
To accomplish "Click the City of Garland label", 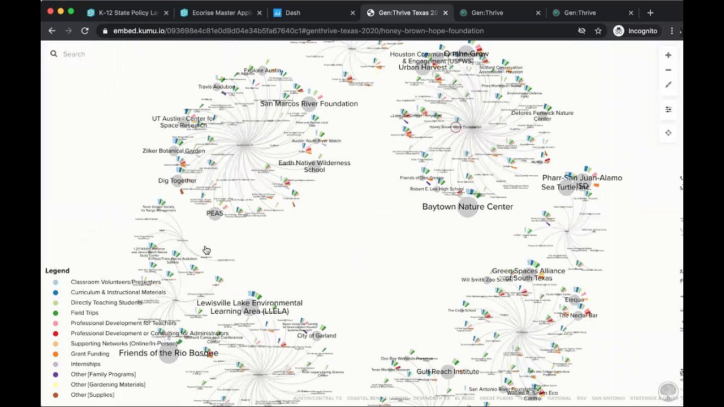I will coord(317,336).
